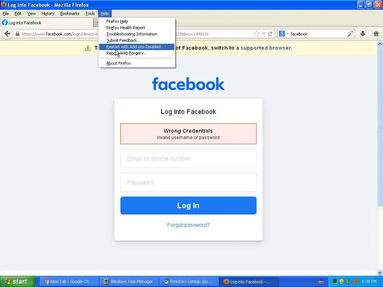Select Firefox Health Report menu entry
Image resolution: width=383 pixels, height=287 pixels.
pos(137,28)
